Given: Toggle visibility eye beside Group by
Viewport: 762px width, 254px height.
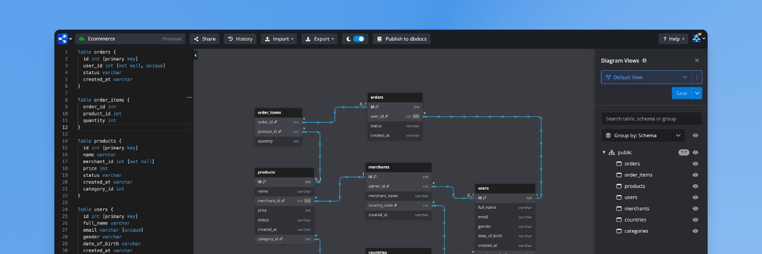Looking at the screenshot, I should tap(695, 136).
